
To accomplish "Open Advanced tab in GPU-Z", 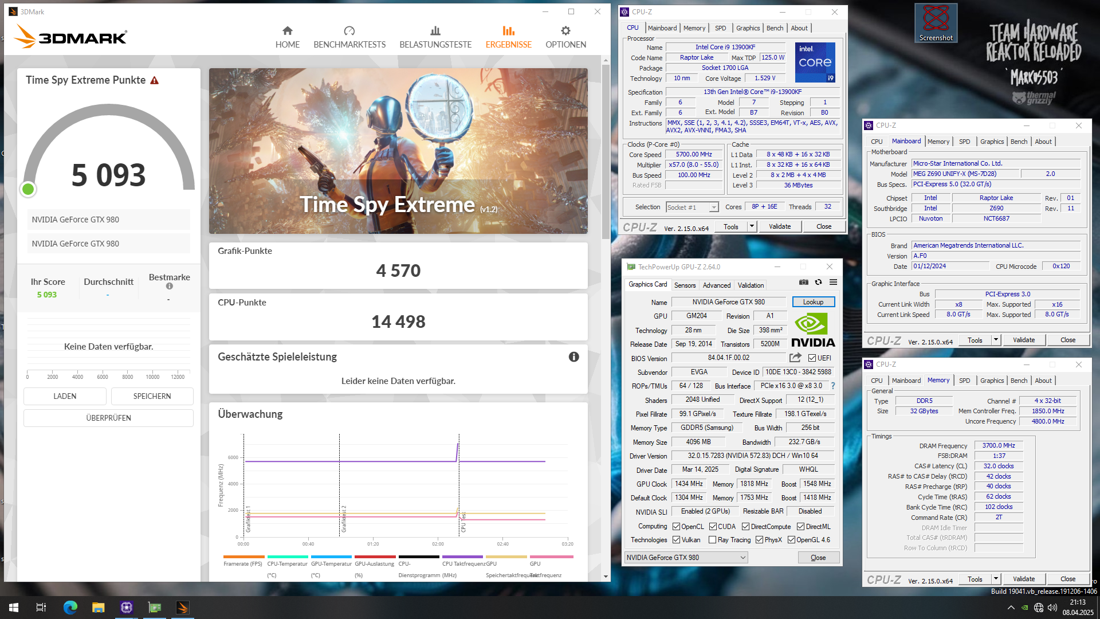I will [716, 285].
